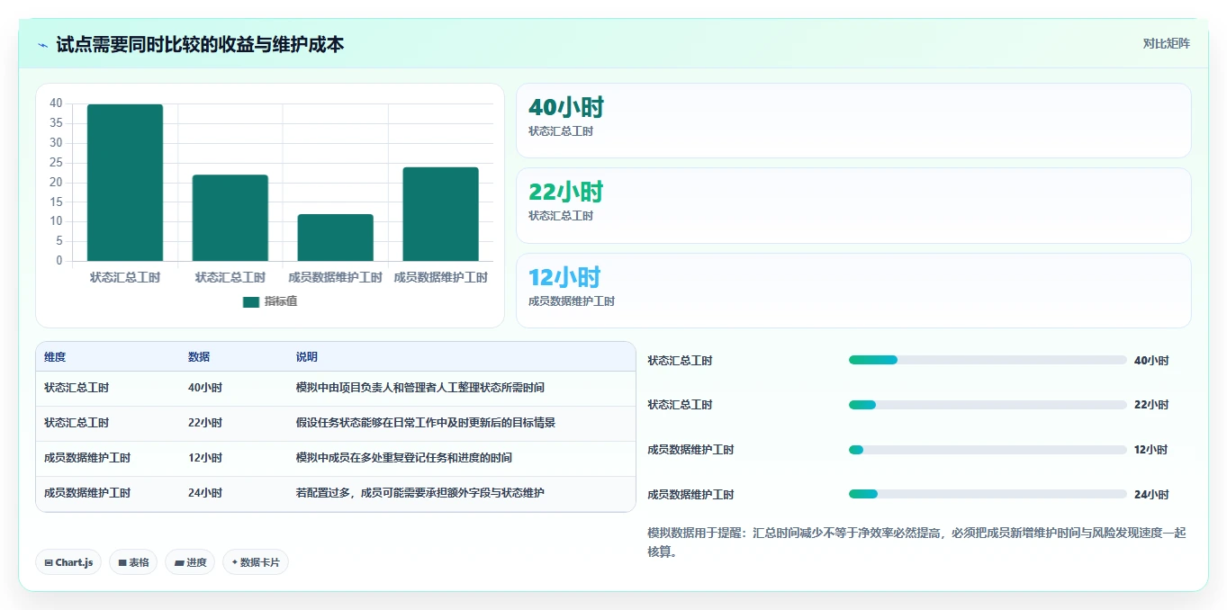1227x610 pixels.
Task: Click the footnote starting 模拟数据用于提醒
Action: coord(917,543)
